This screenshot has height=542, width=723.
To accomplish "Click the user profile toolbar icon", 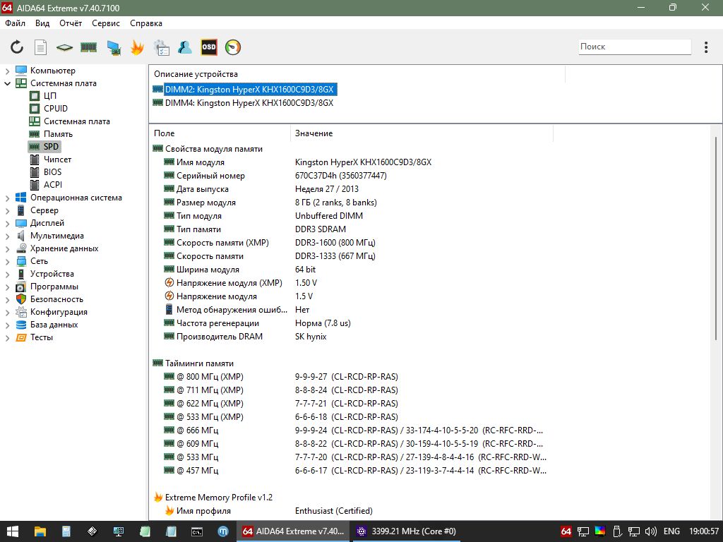I will click(x=185, y=47).
